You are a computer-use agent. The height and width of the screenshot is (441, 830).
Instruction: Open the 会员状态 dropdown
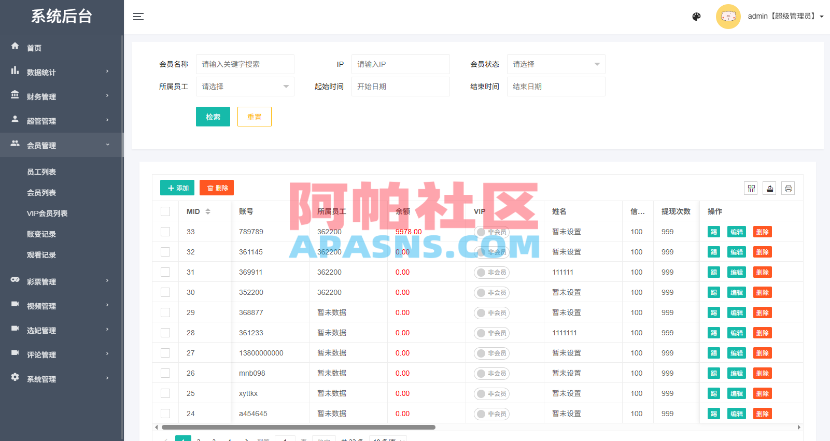tap(556, 64)
